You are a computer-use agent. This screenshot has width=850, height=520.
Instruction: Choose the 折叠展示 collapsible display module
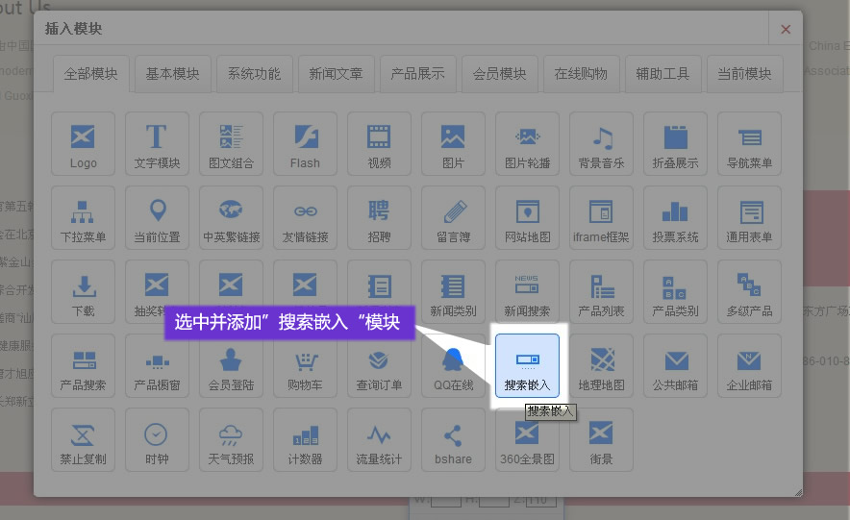pos(676,143)
